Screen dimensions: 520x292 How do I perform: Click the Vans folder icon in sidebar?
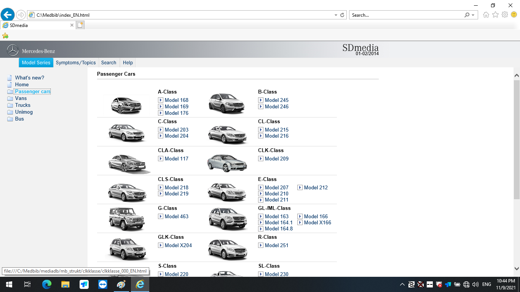click(10, 98)
